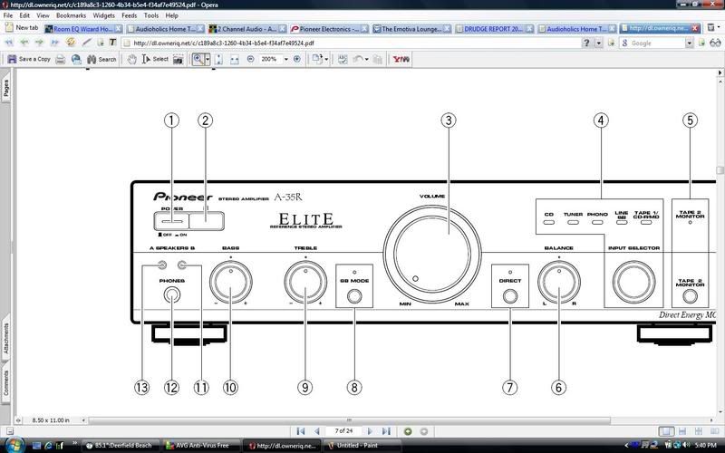Select the Zoom In magnifier tool

(198, 59)
